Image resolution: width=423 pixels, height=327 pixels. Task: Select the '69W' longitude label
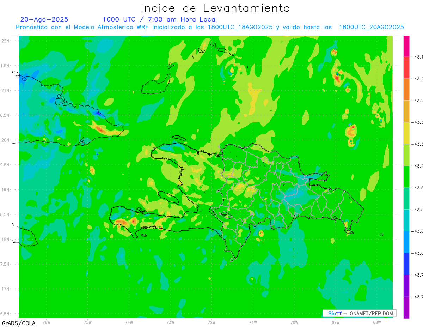click(x=336, y=322)
